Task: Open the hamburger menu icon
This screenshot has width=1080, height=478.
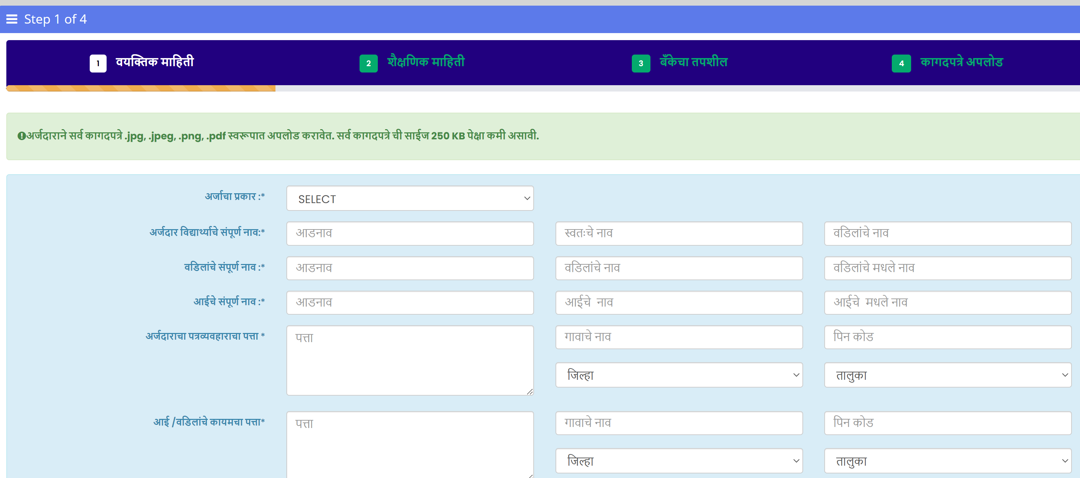Action: point(12,19)
